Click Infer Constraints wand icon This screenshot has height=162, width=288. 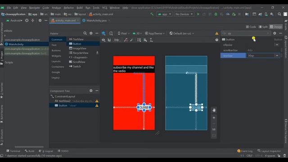pyautogui.click(x=131, y=40)
